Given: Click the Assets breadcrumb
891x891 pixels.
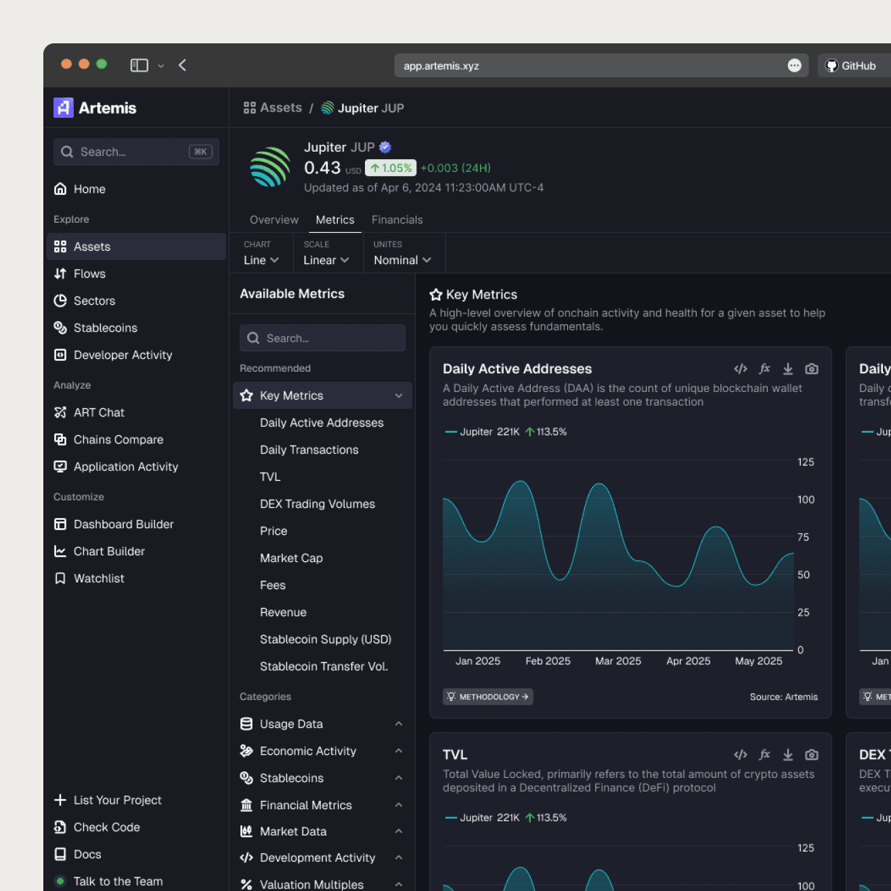Looking at the screenshot, I should 273,108.
